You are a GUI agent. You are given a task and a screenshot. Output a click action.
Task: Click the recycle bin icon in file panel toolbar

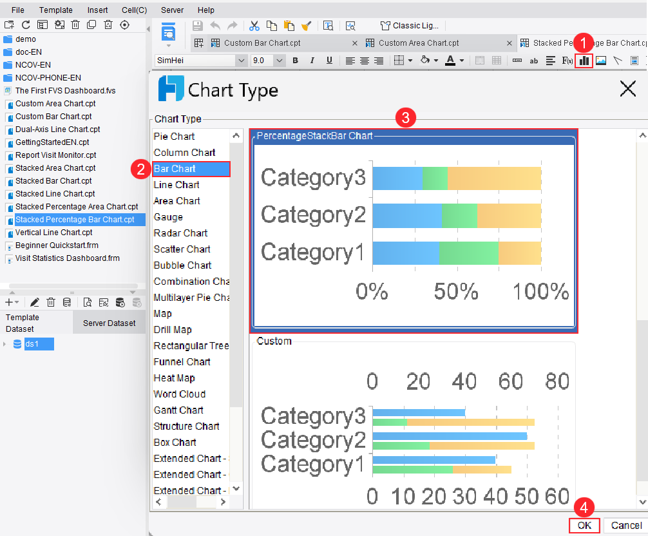[108, 24]
